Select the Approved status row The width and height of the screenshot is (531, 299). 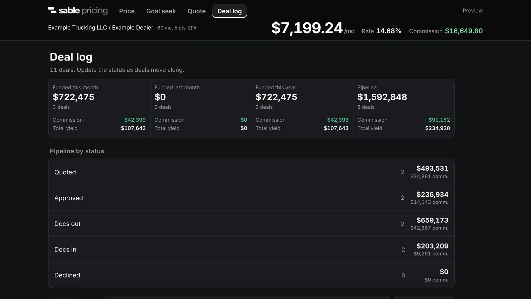251,198
